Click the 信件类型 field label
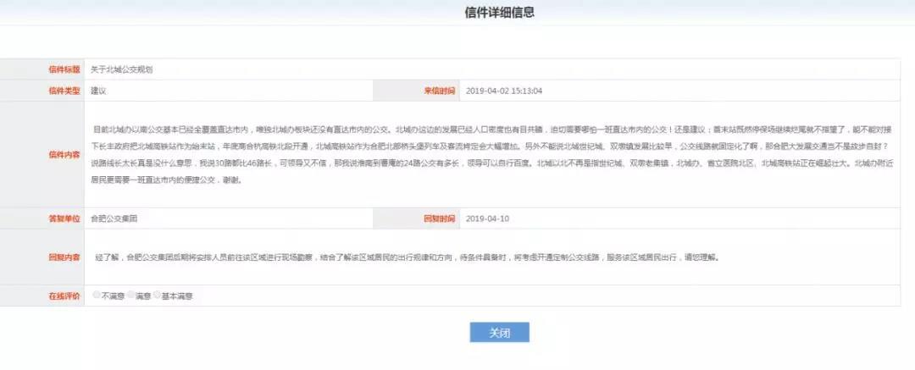This screenshot has width=915, height=370. tap(64, 91)
